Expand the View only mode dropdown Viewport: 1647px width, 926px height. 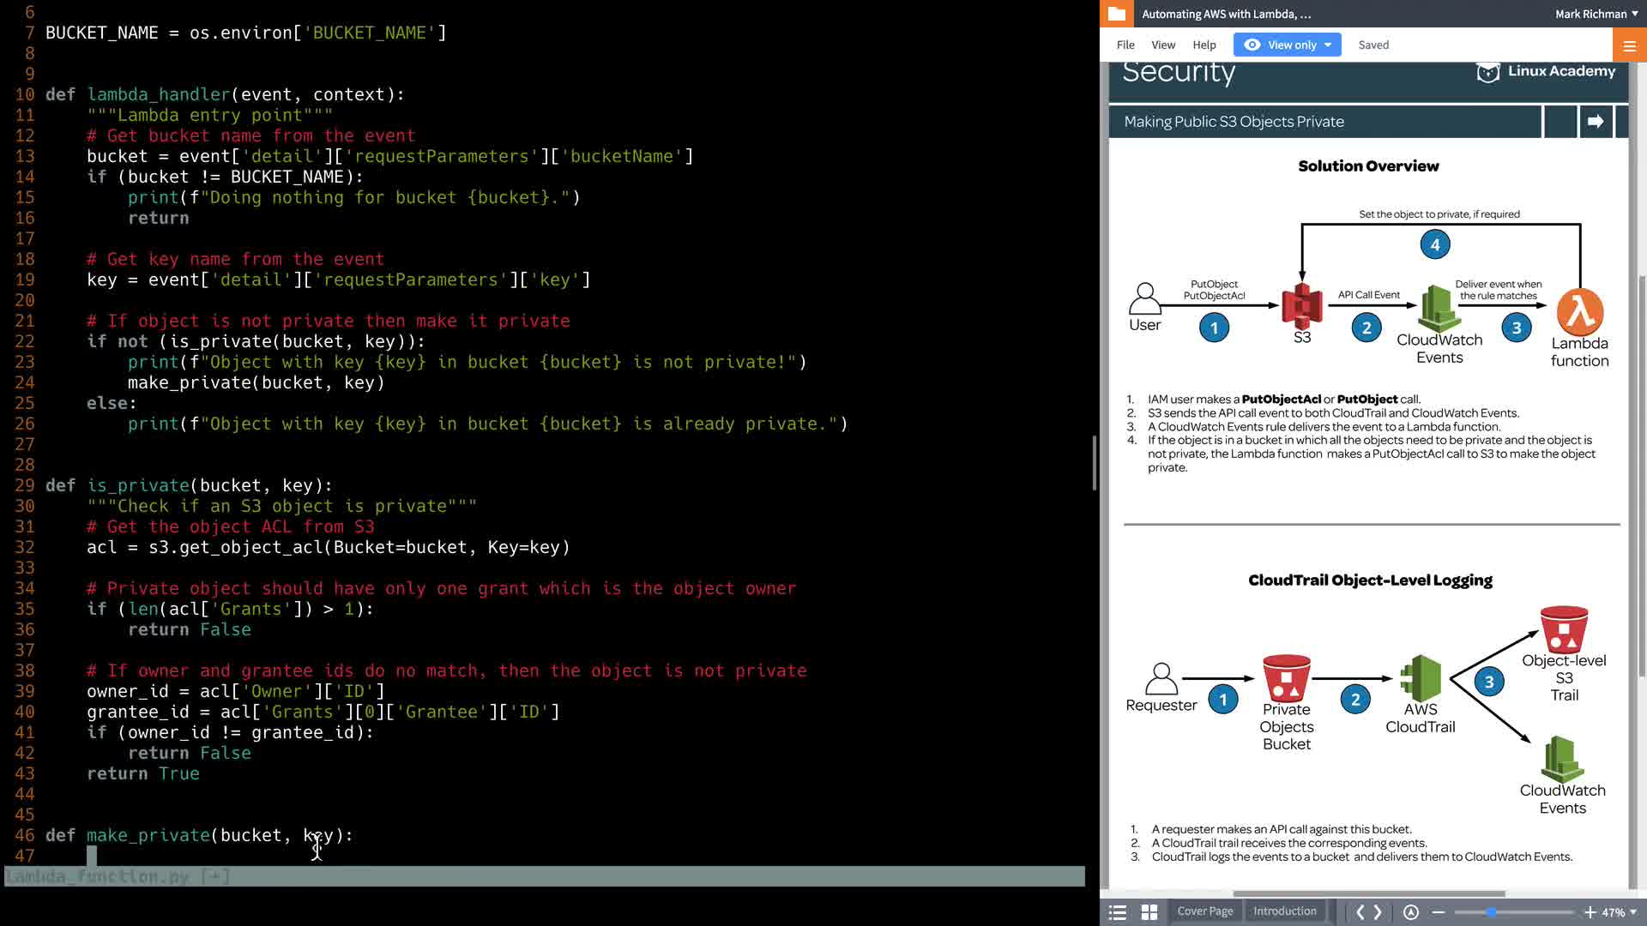1288,45
